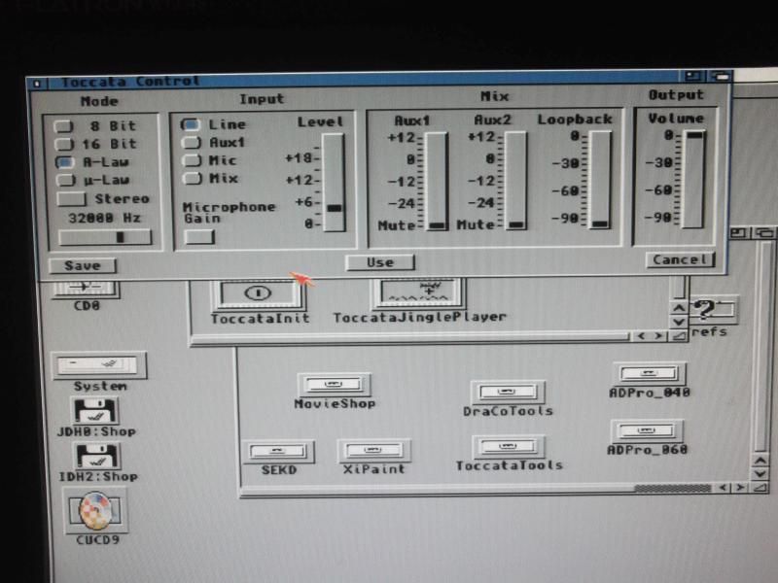This screenshot has height=583, width=778.
Task: Open the CUCD9 disc icon
Action: (x=95, y=510)
